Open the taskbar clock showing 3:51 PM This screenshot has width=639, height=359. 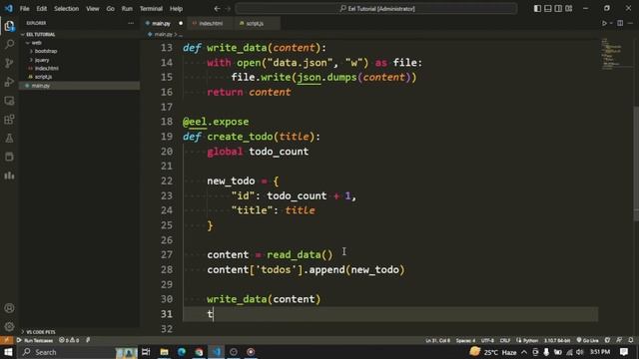(600, 352)
